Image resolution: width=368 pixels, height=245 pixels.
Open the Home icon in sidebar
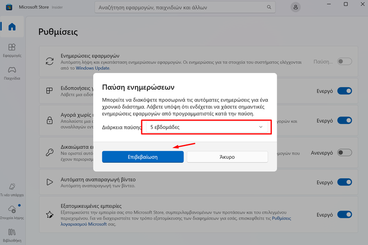pos(12,27)
